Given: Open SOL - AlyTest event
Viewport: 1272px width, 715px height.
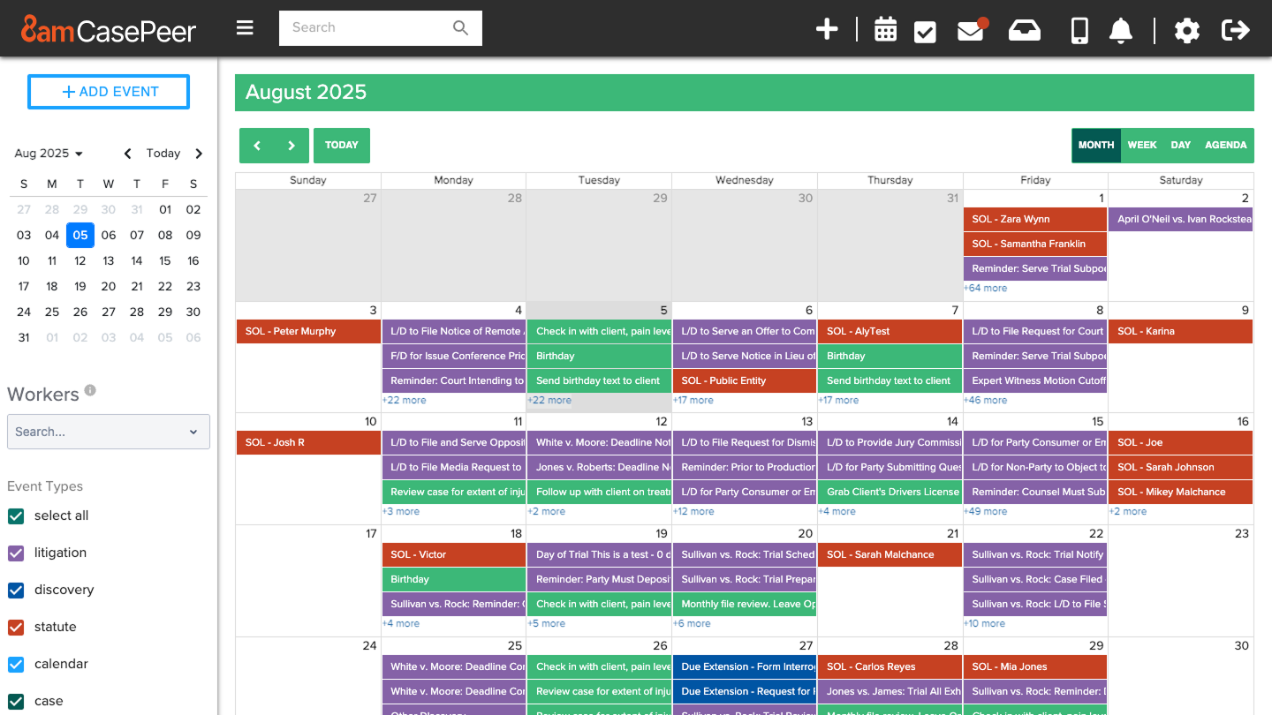Looking at the screenshot, I should coord(890,331).
